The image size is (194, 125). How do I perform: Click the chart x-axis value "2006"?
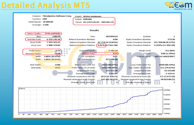pos(154,115)
